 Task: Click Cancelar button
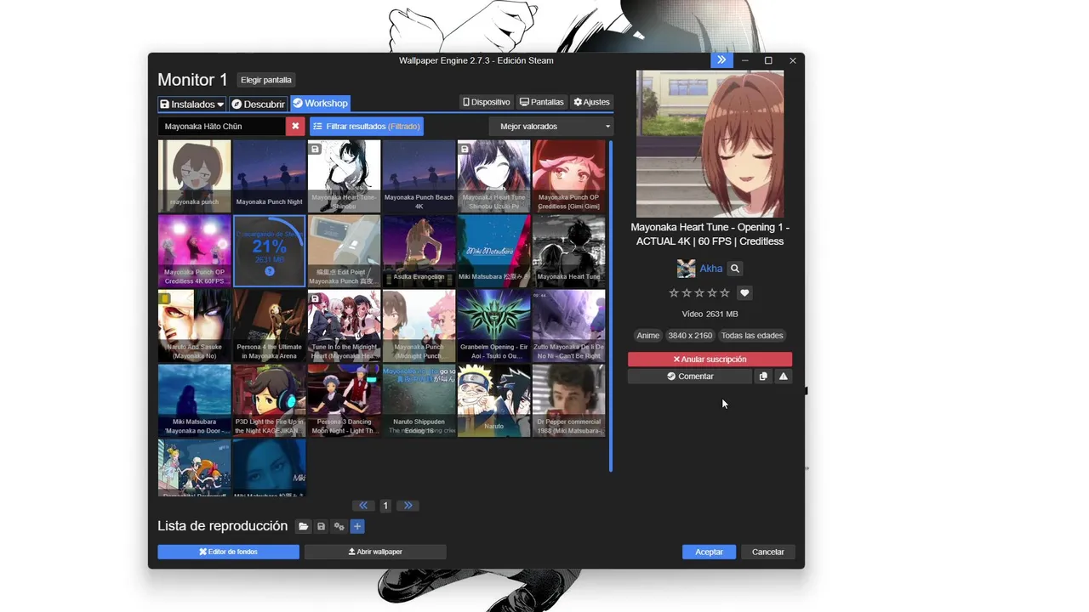(768, 552)
